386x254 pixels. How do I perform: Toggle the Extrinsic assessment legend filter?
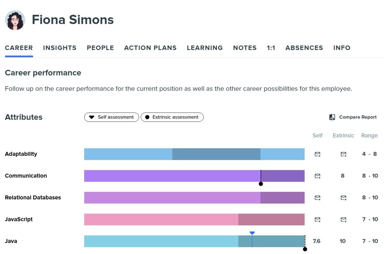click(172, 117)
